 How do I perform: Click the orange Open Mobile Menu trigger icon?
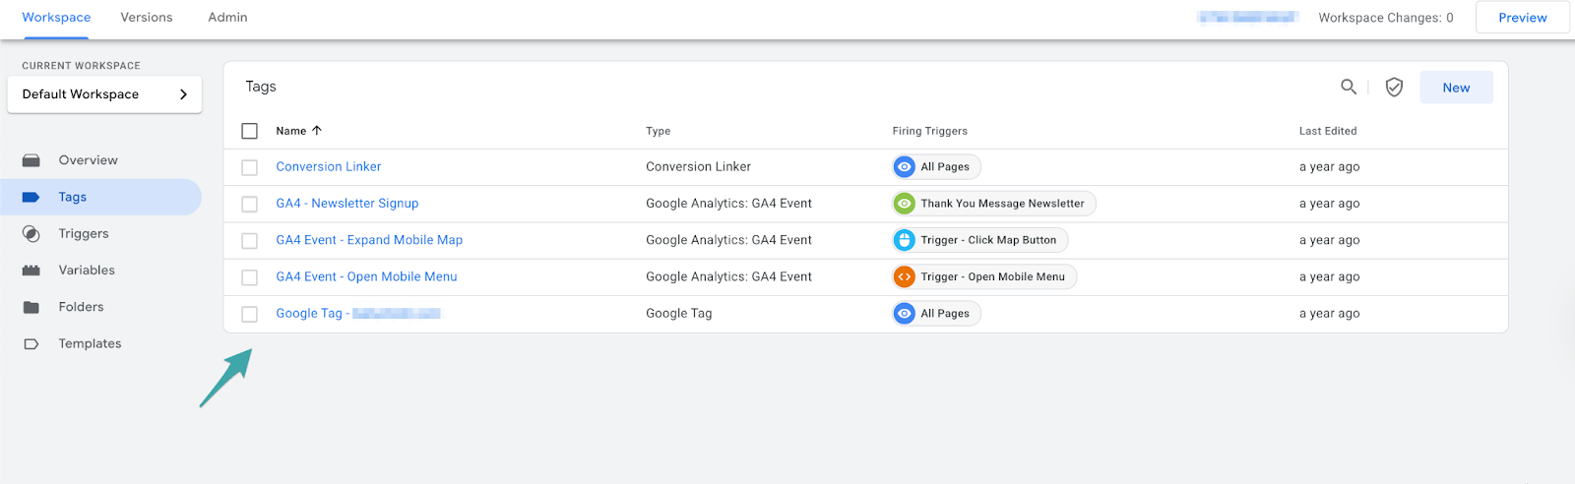point(904,277)
